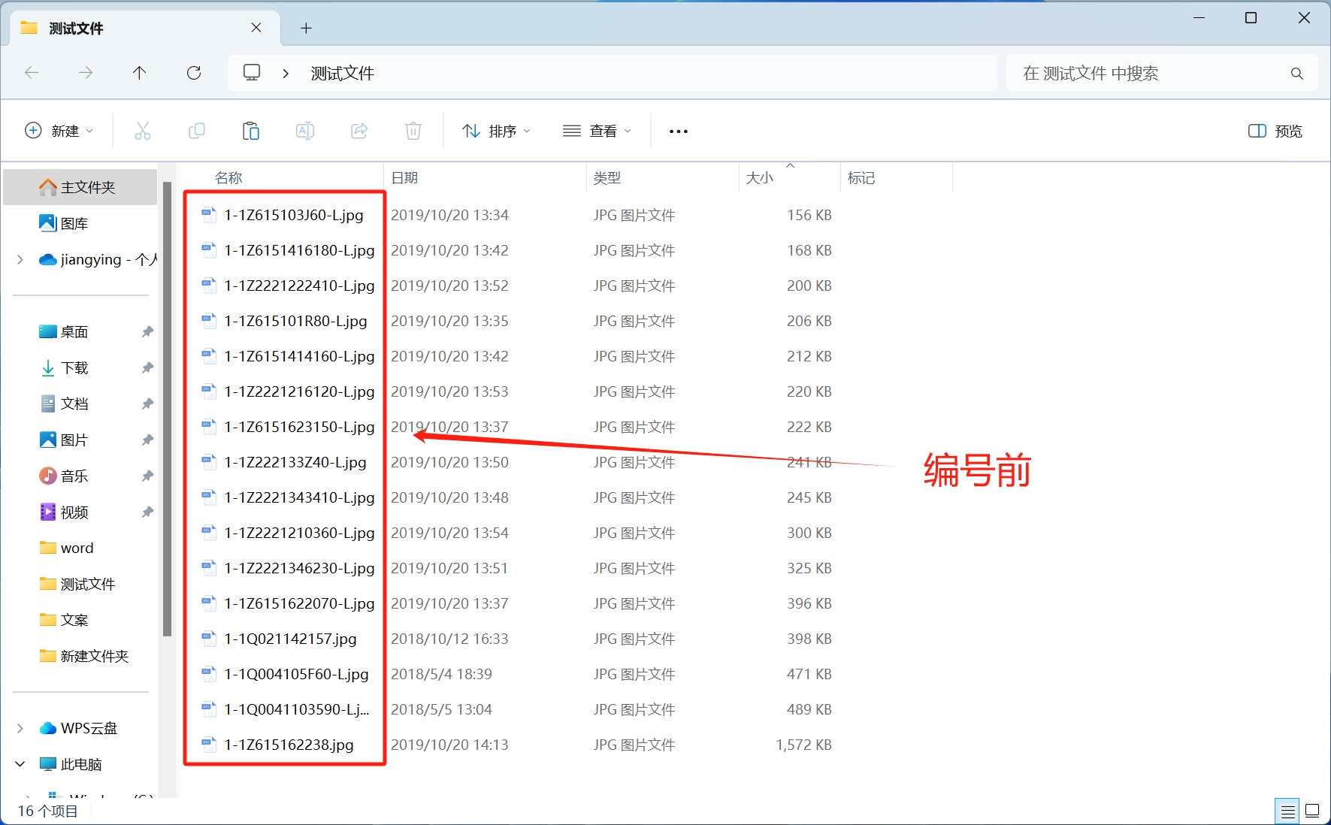Share files via the share icon
Viewport: 1331px width, 825px height.
[358, 130]
